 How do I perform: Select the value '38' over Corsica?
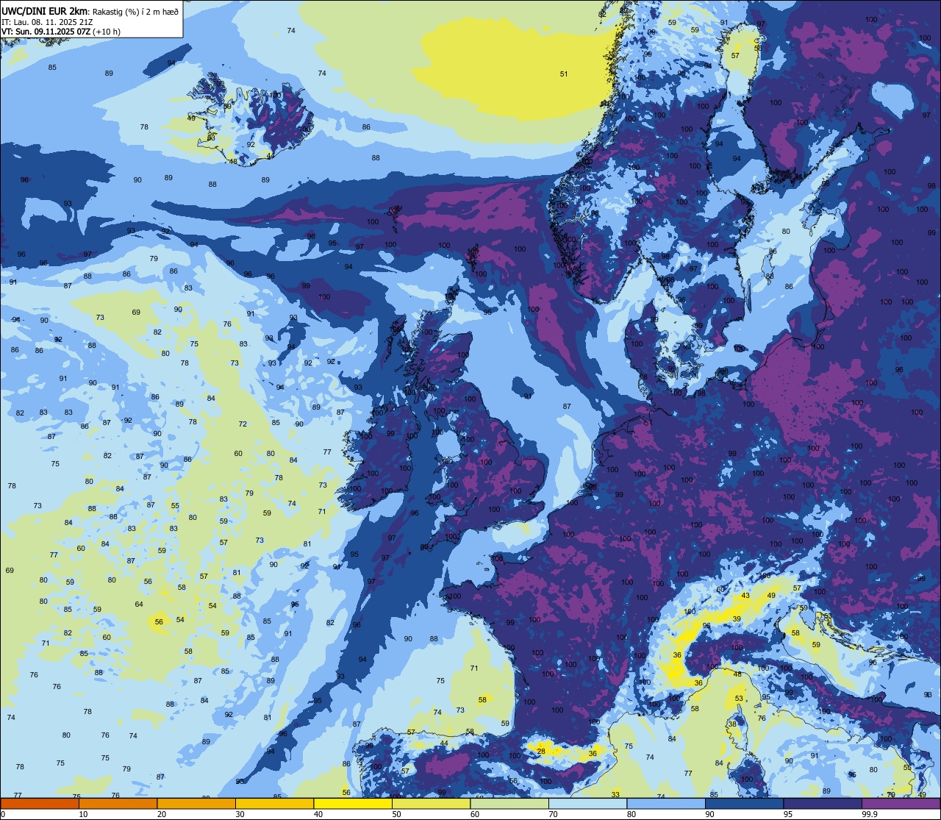[x=732, y=724]
